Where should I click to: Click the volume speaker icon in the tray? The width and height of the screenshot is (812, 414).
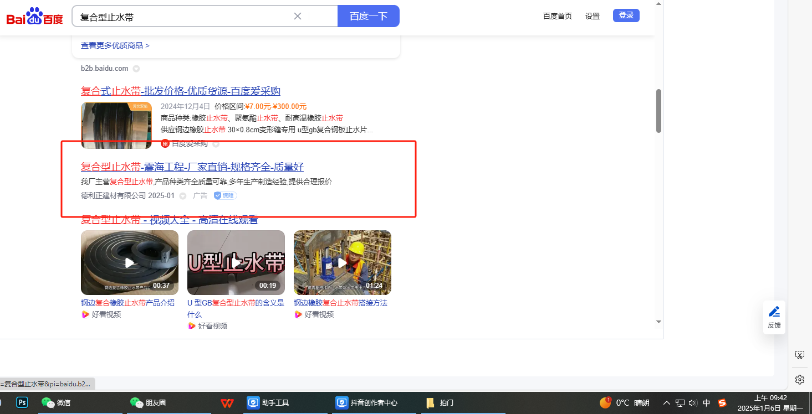click(693, 403)
